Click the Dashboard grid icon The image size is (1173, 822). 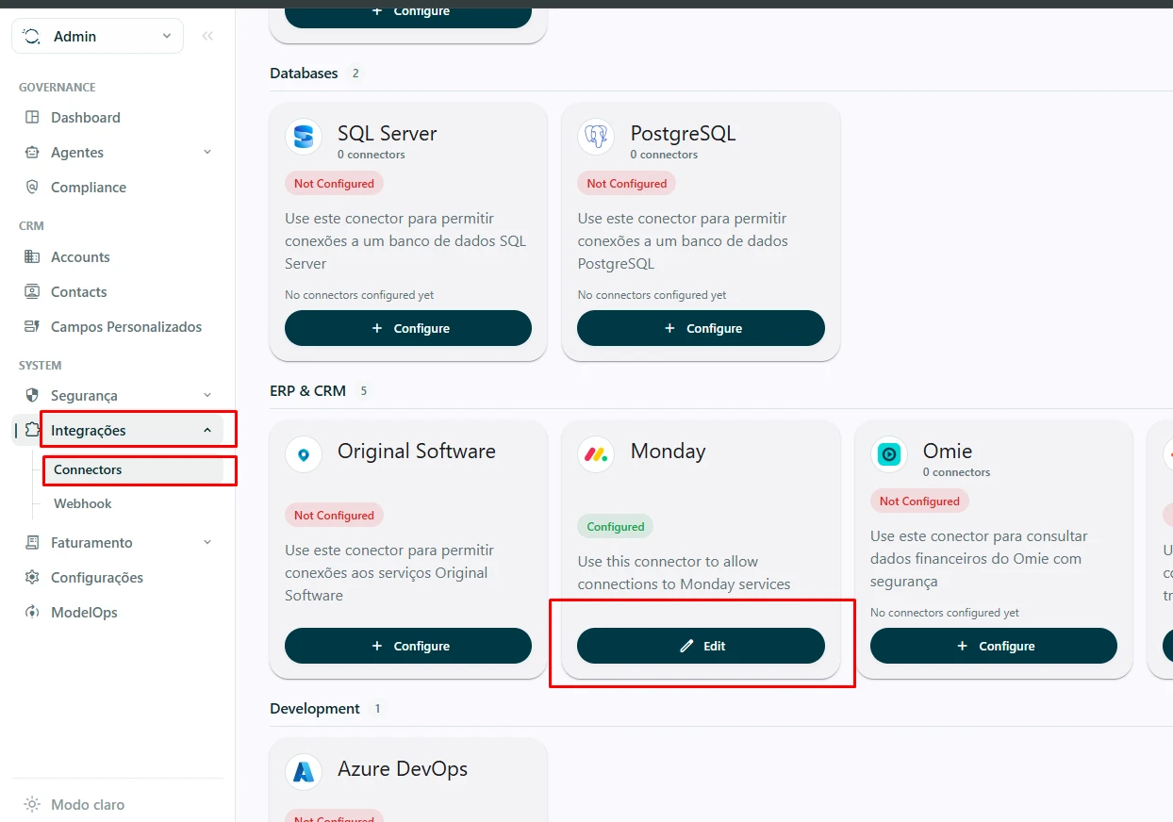coord(32,118)
